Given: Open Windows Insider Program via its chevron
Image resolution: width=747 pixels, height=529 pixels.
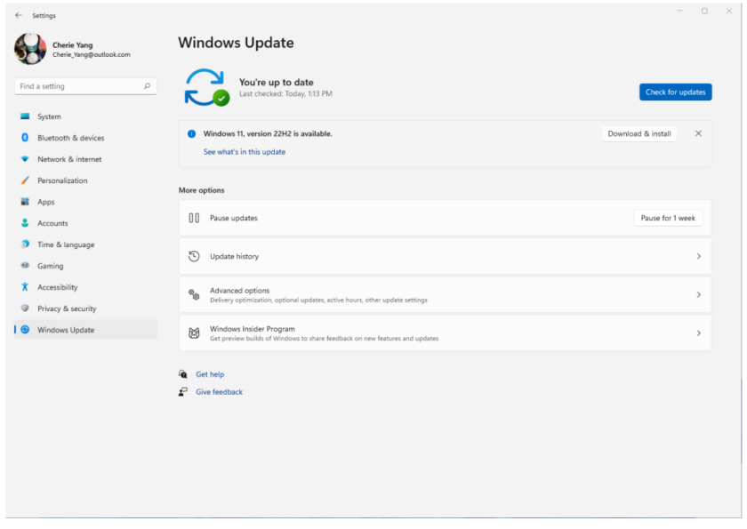Looking at the screenshot, I should point(699,333).
